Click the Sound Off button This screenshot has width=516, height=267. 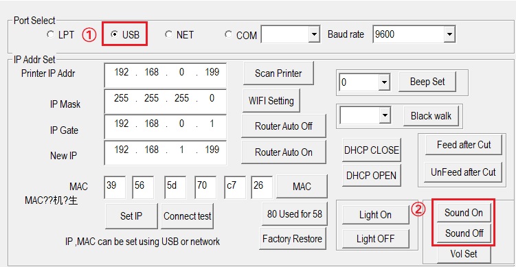[x=464, y=233]
